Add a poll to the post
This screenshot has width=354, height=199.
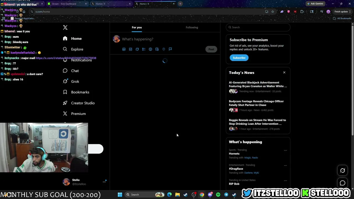click(x=144, y=49)
